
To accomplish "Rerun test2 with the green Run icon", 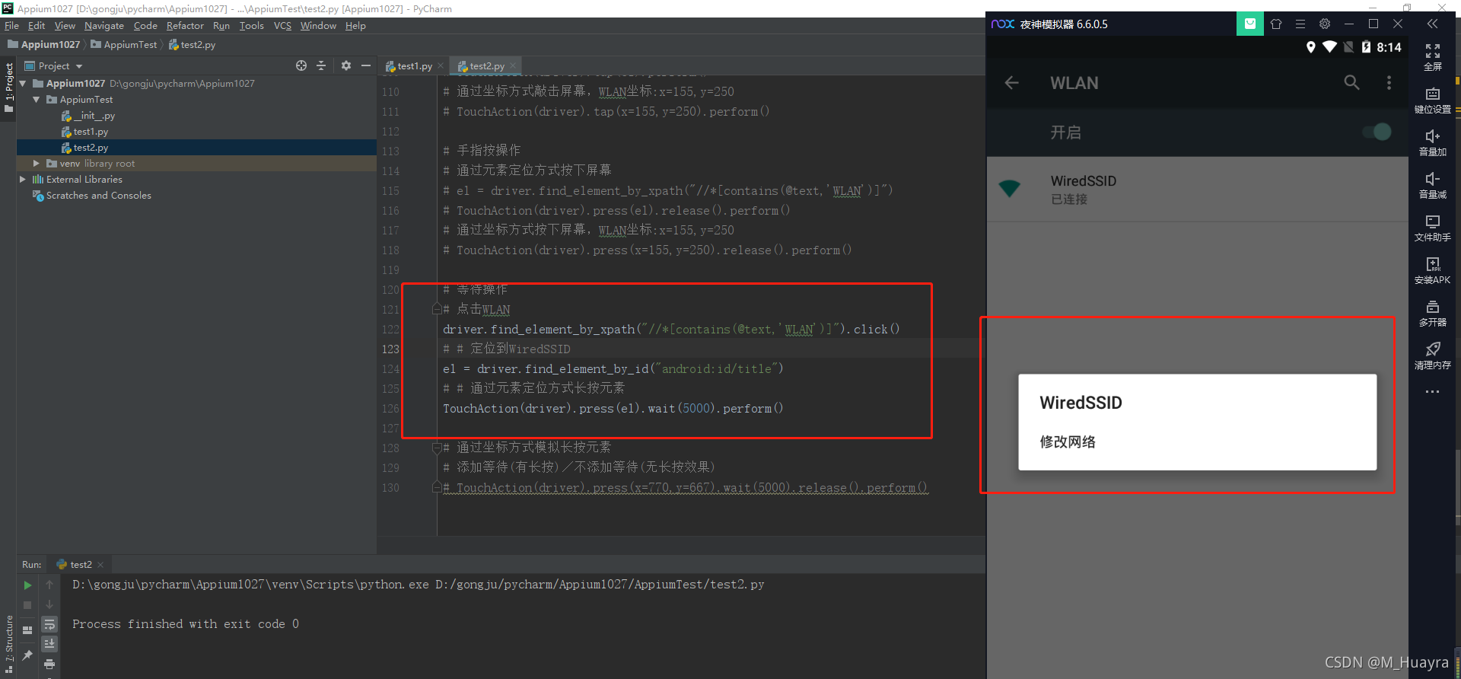I will click(x=27, y=585).
